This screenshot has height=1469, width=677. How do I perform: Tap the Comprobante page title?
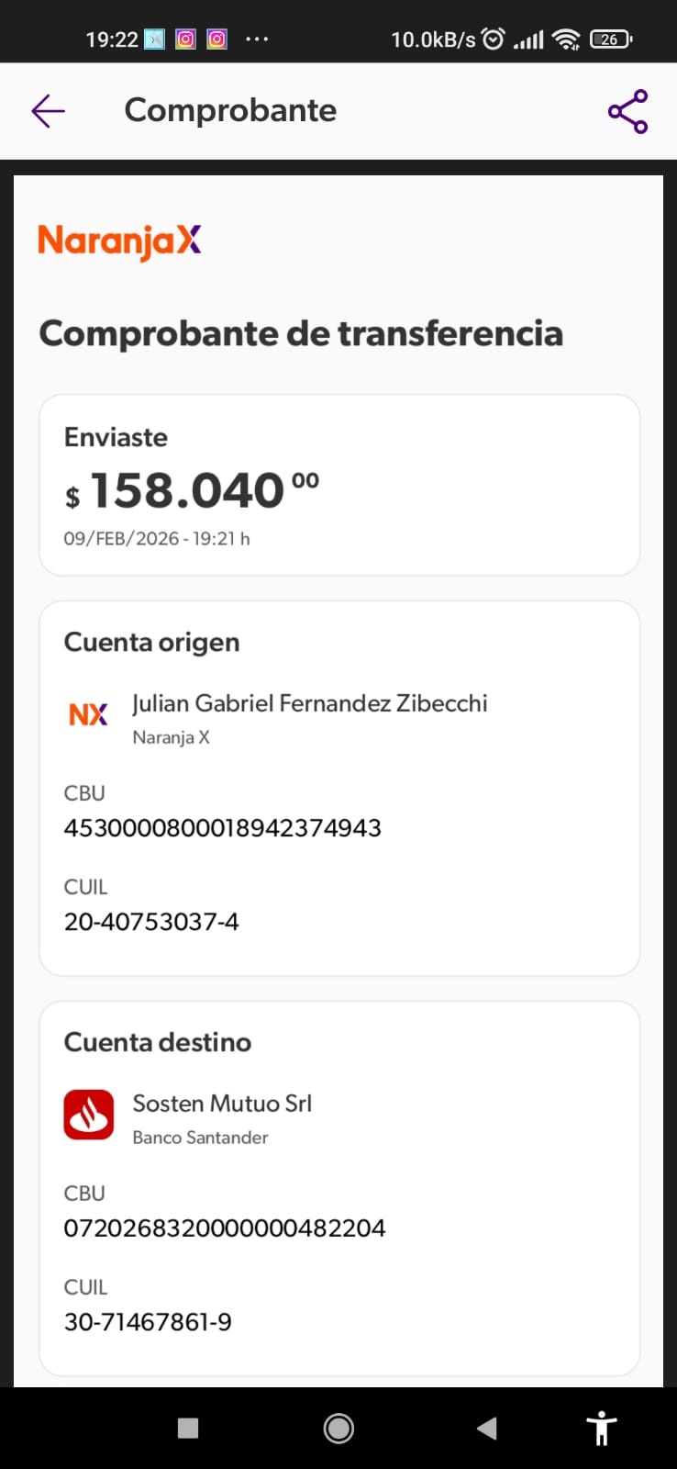(230, 110)
